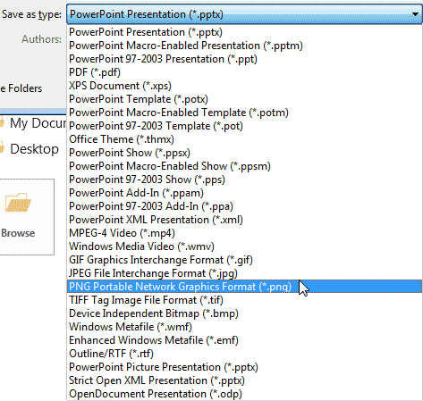Click the Authors label
Screen dimensions: 423x401
point(41,39)
